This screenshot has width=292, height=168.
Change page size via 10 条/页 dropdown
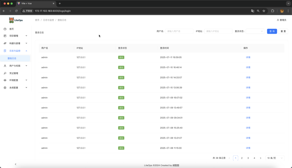pos(275,158)
